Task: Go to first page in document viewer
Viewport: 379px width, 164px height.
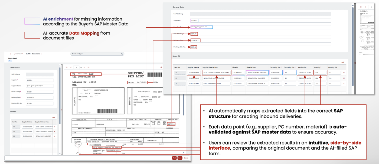Action: click(67, 67)
